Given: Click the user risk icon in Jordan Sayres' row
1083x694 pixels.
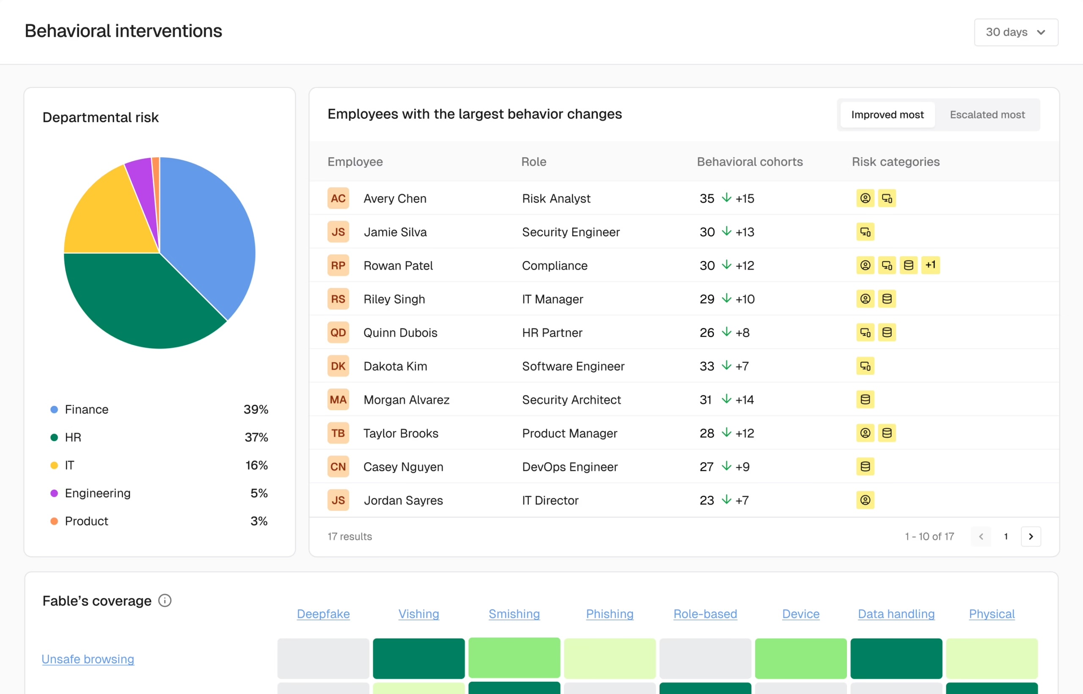Looking at the screenshot, I should tap(865, 500).
